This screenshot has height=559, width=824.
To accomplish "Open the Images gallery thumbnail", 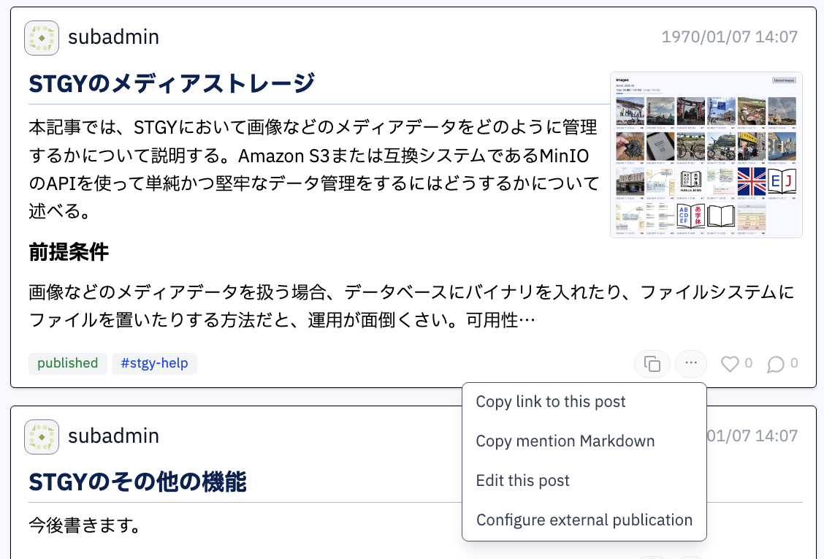I will pyautogui.click(x=706, y=155).
